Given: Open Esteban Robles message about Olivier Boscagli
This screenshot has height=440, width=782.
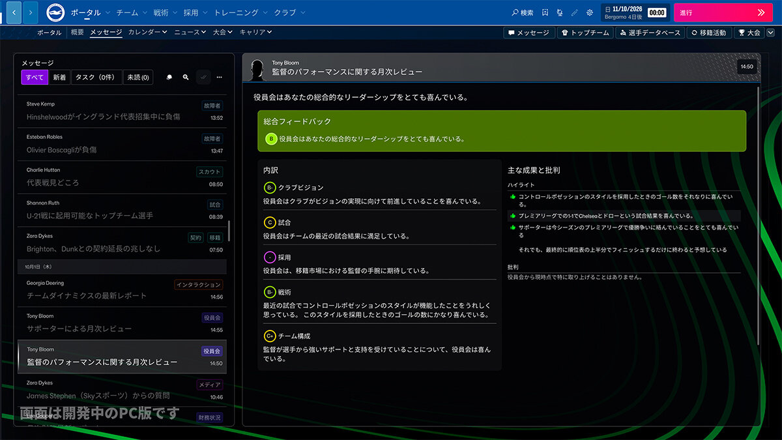Looking at the screenshot, I should pos(123,144).
